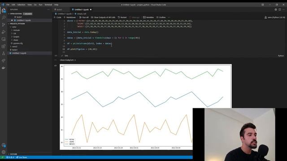Image resolution: width=287 pixels, height=161 pixels.
Task: Open the Run menu
Action: (40, 5)
